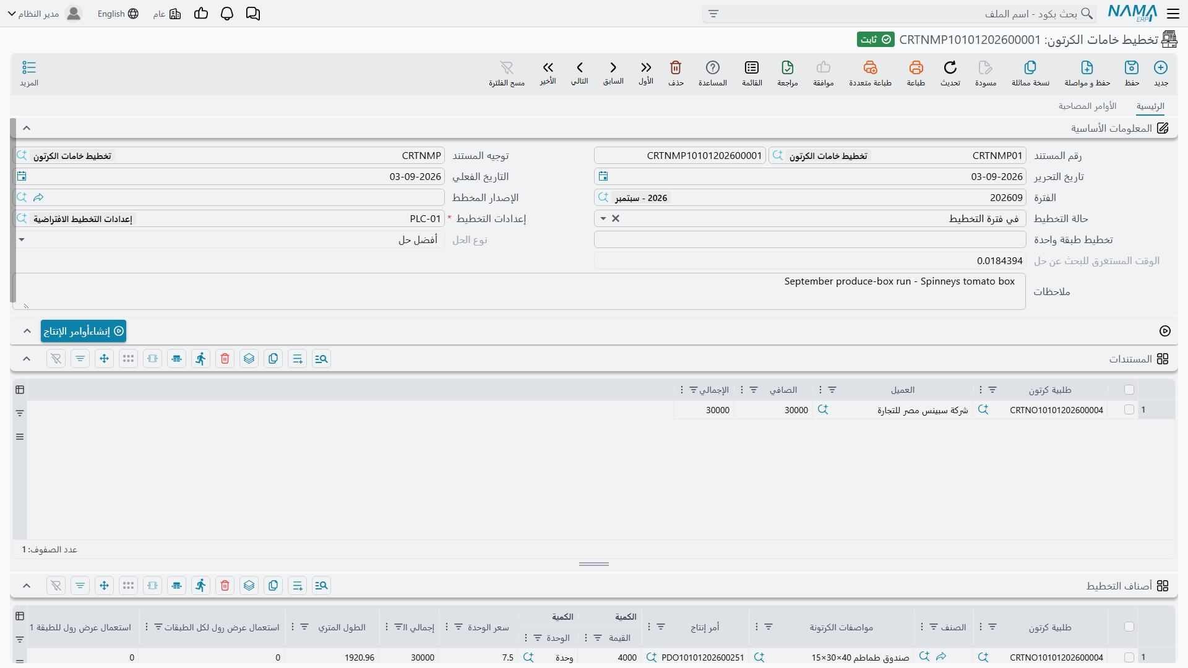Switch to الرئيسية tab
The image size is (1188, 668).
[1150, 106]
